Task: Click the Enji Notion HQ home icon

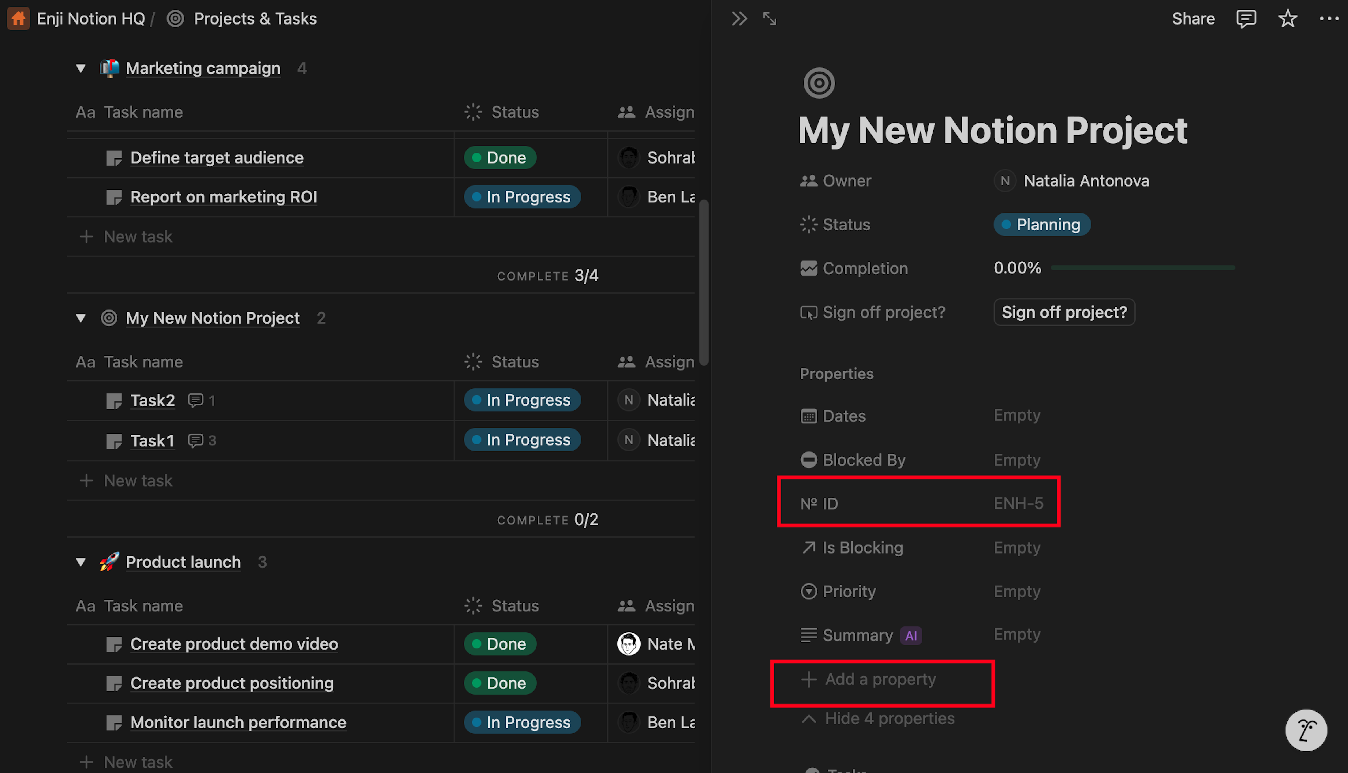Action: (x=18, y=18)
